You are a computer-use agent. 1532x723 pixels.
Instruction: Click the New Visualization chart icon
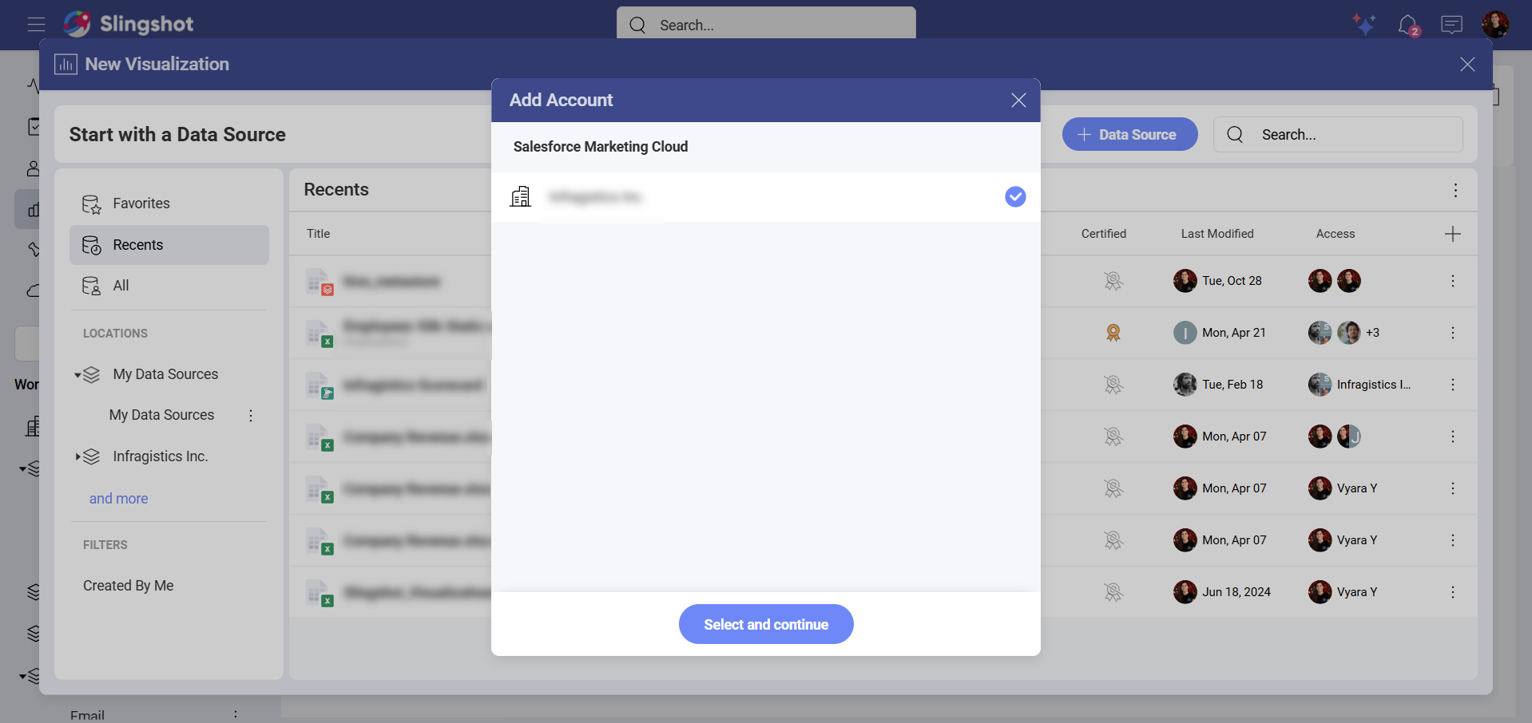[x=65, y=64]
